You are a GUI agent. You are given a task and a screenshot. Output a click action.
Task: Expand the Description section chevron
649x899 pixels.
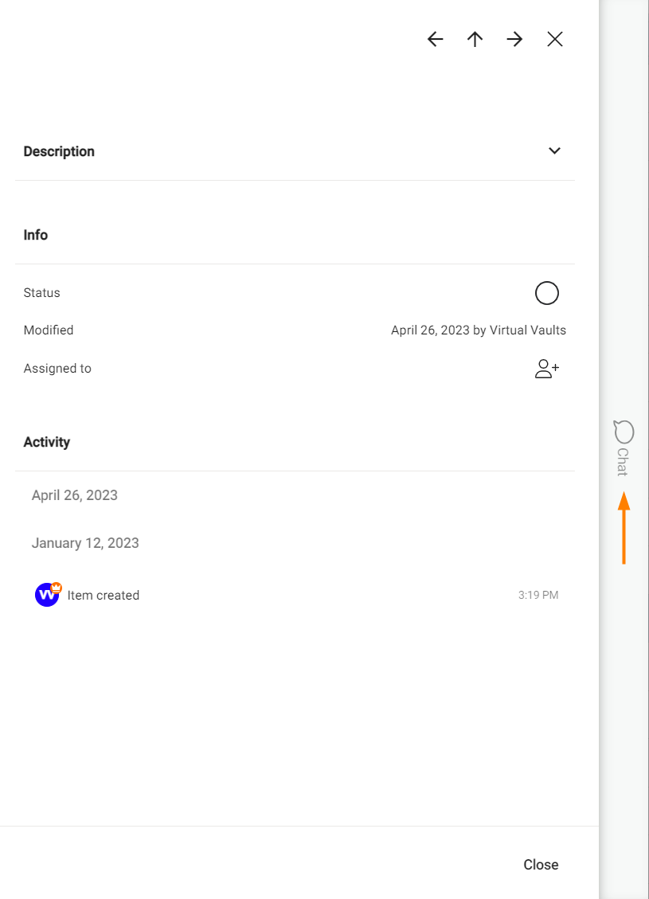pyautogui.click(x=555, y=151)
